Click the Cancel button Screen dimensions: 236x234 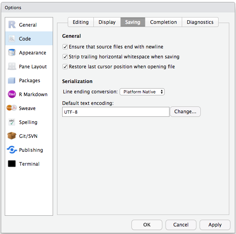click(181, 225)
